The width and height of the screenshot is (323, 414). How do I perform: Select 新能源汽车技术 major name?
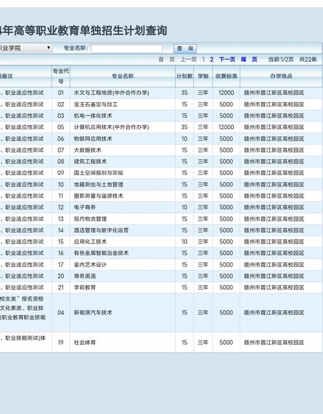93,313
